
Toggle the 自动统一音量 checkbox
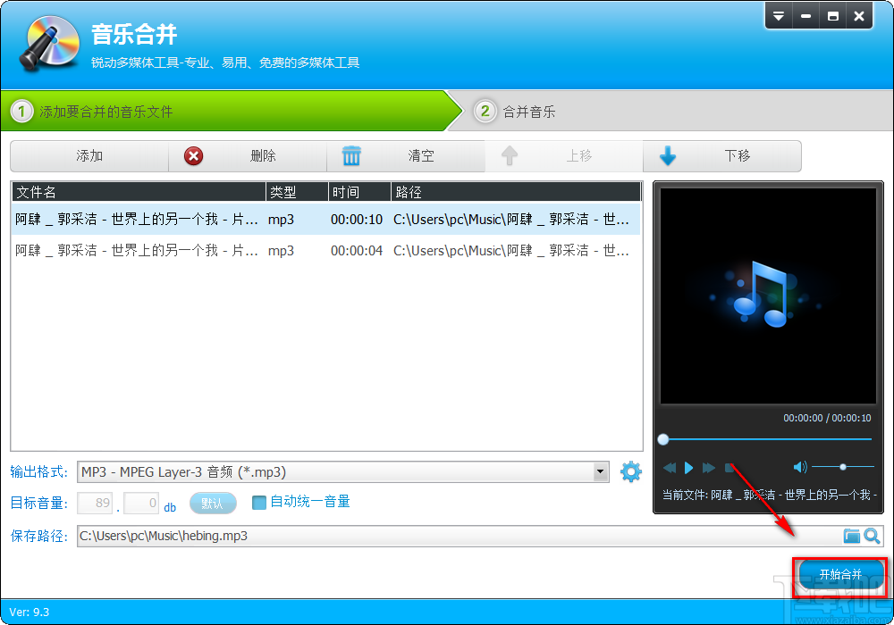[259, 503]
